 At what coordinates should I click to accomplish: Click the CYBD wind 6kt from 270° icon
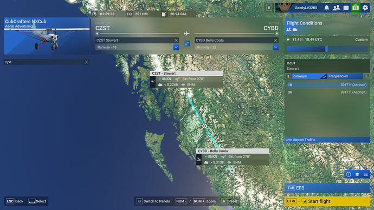click(223, 156)
